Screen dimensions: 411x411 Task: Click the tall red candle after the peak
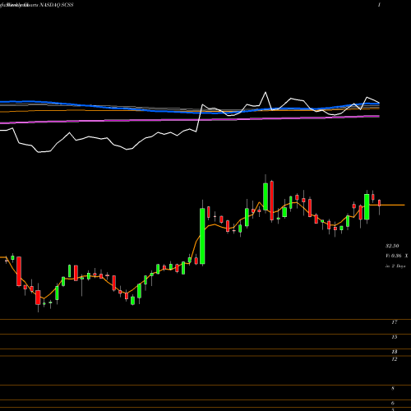(x=272, y=201)
